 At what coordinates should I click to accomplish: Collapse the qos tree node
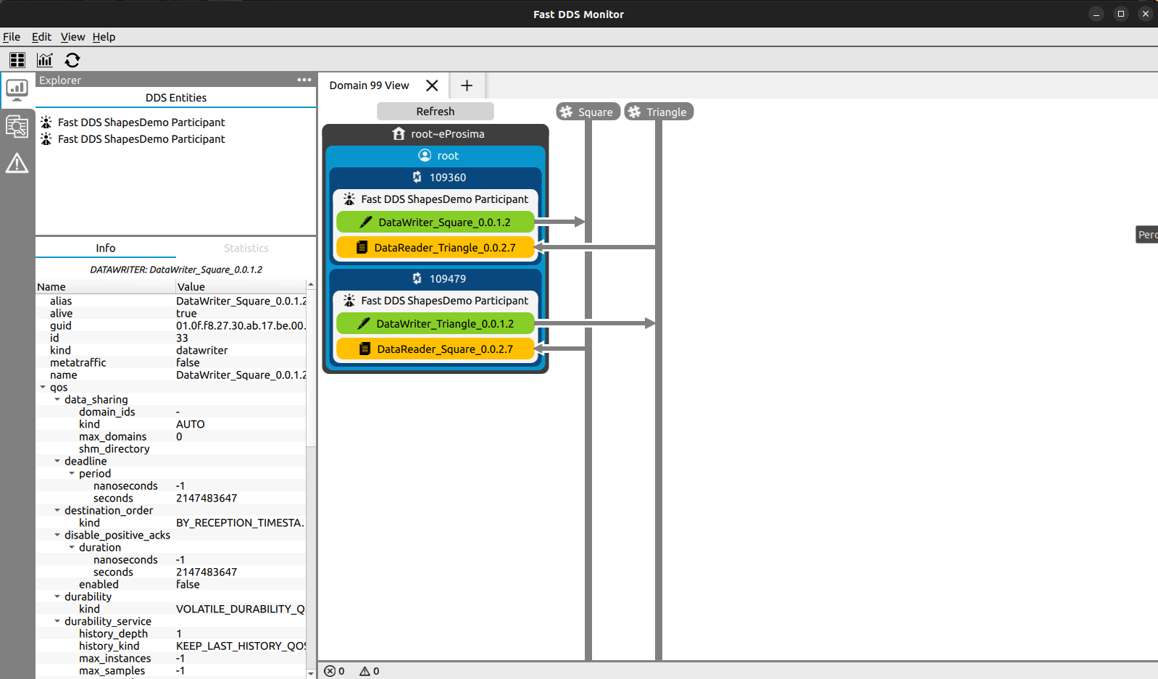(43, 387)
